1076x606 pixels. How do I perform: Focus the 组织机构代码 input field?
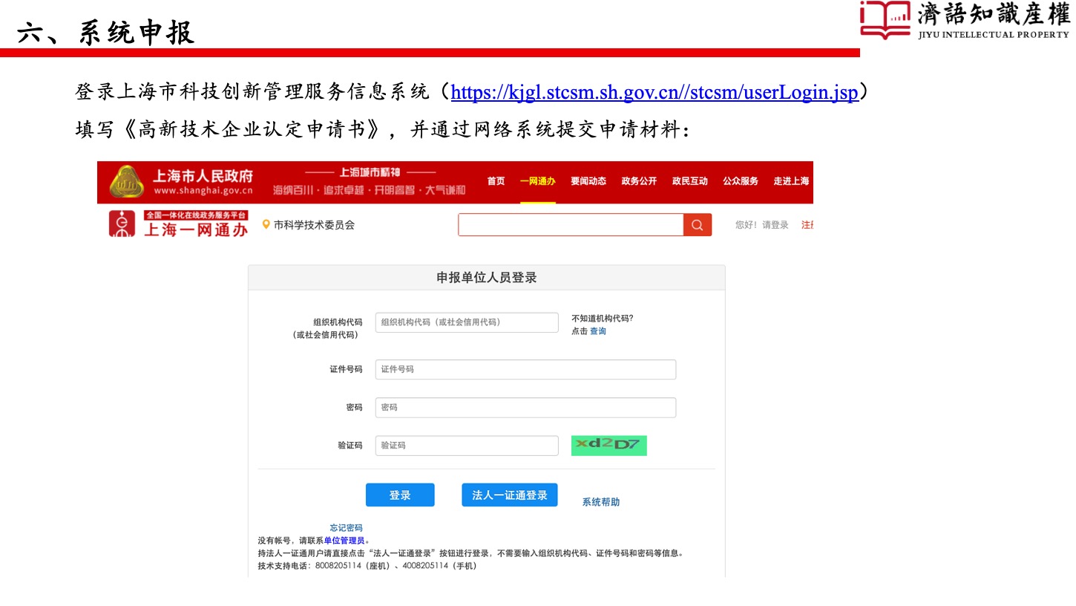(466, 322)
